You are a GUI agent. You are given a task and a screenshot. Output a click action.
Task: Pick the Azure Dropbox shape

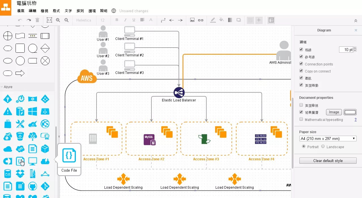pyautogui.click(x=20, y=174)
